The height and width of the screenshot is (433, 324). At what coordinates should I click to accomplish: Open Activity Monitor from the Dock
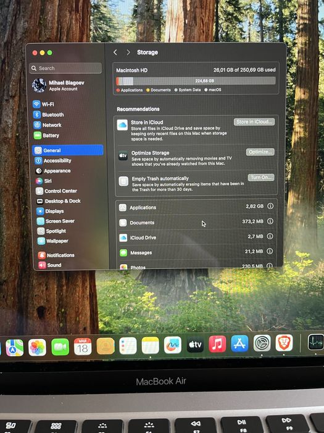pyautogui.click(x=315, y=342)
